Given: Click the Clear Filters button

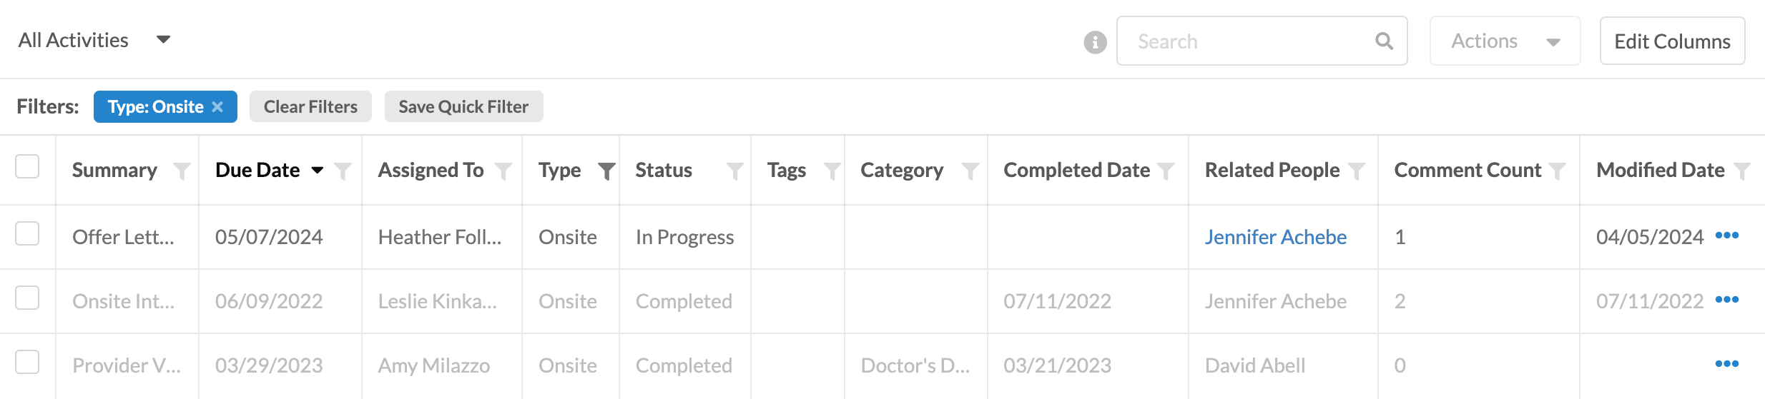Looking at the screenshot, I should pos(310,106).
